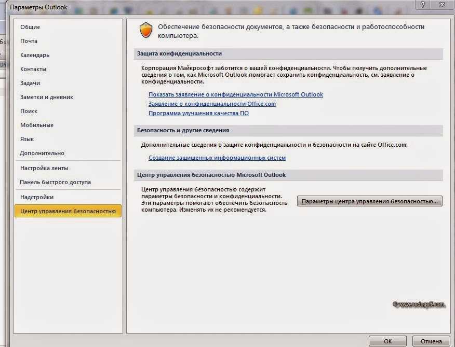Open Показать заявление о конфиденциальности Microsoft Outlook link
The width and height of the screenshot is (455, 347).
click(x=236, y=94)
